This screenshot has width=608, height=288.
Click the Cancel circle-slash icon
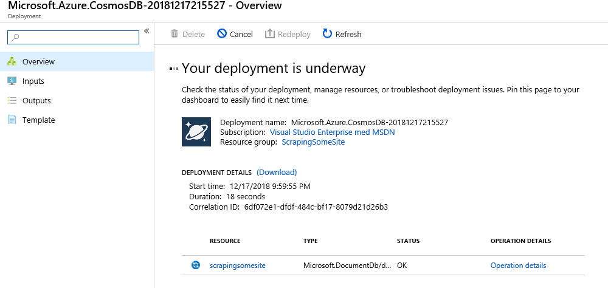[x=222, y=34]
